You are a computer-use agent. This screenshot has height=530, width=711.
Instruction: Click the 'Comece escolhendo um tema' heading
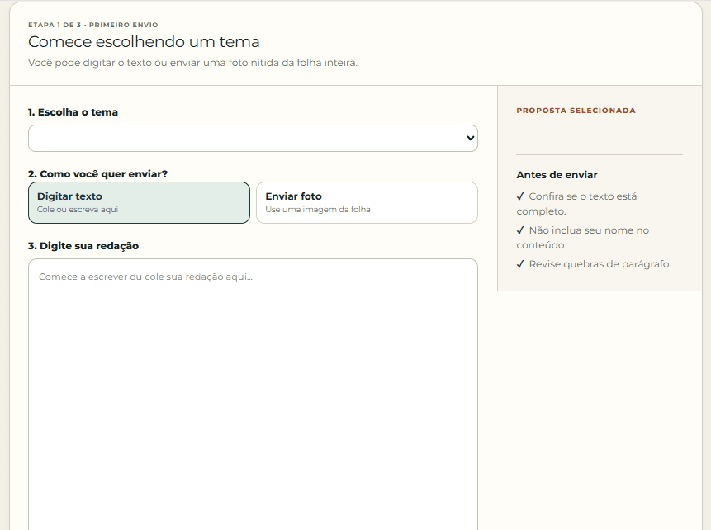(x=144, y=42)
